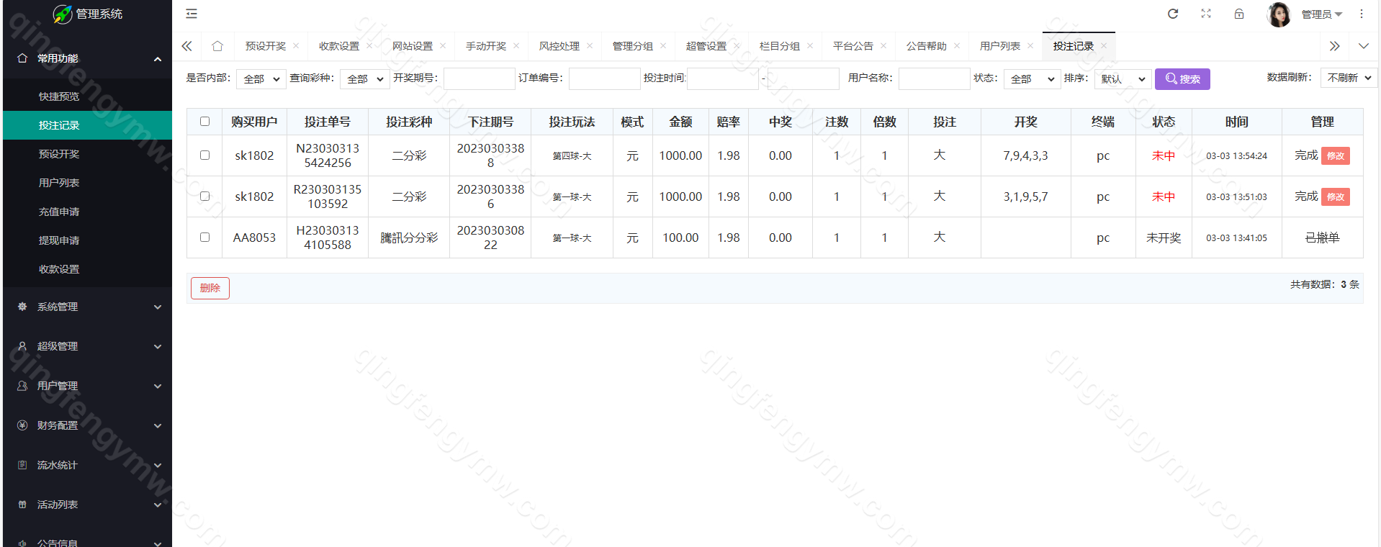Click the sidebar collapse hamburger icon
Screen dimensions: 1381x547
pos(192,14)
